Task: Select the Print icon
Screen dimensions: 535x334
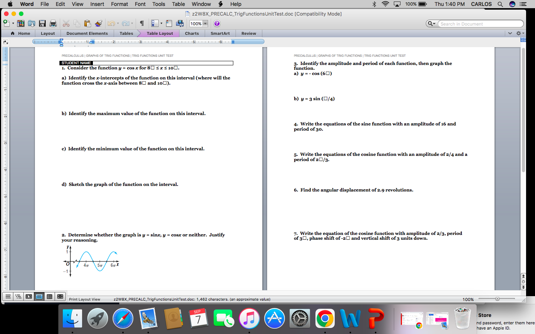Action: click(x=52, y=23)
